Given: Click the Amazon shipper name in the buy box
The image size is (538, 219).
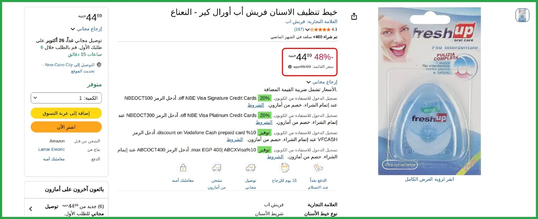Looking at the screenshot, I should pyautogui.click(x=57, y=141).
